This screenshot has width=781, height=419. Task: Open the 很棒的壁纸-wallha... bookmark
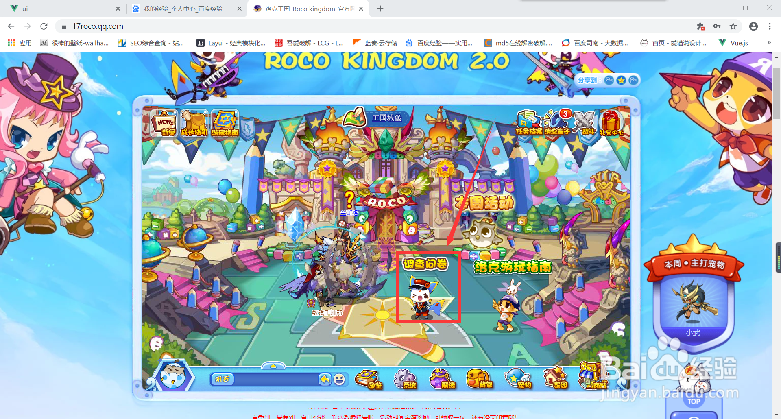pos(74,43)
